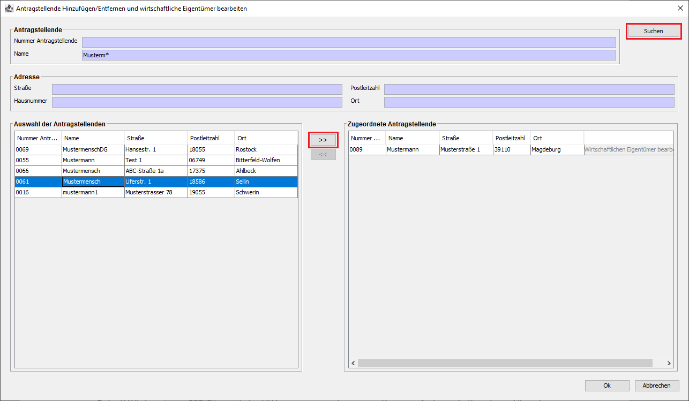Focus the Ort search field
The height and width of the screenshot is (401, 689).
pyautogui.click(x=529, y=102)
